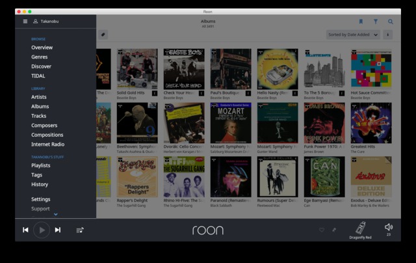Open The Cure Greatest Hits album cover
Viewport: 416px width, 263px height.
pyautogui.click(x=371, y=123)
